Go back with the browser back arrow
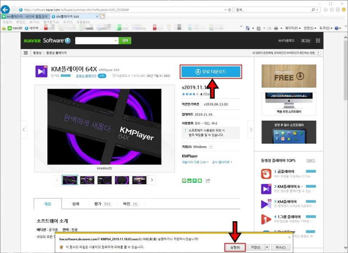 pyautogui.click(x=5, y=10)
